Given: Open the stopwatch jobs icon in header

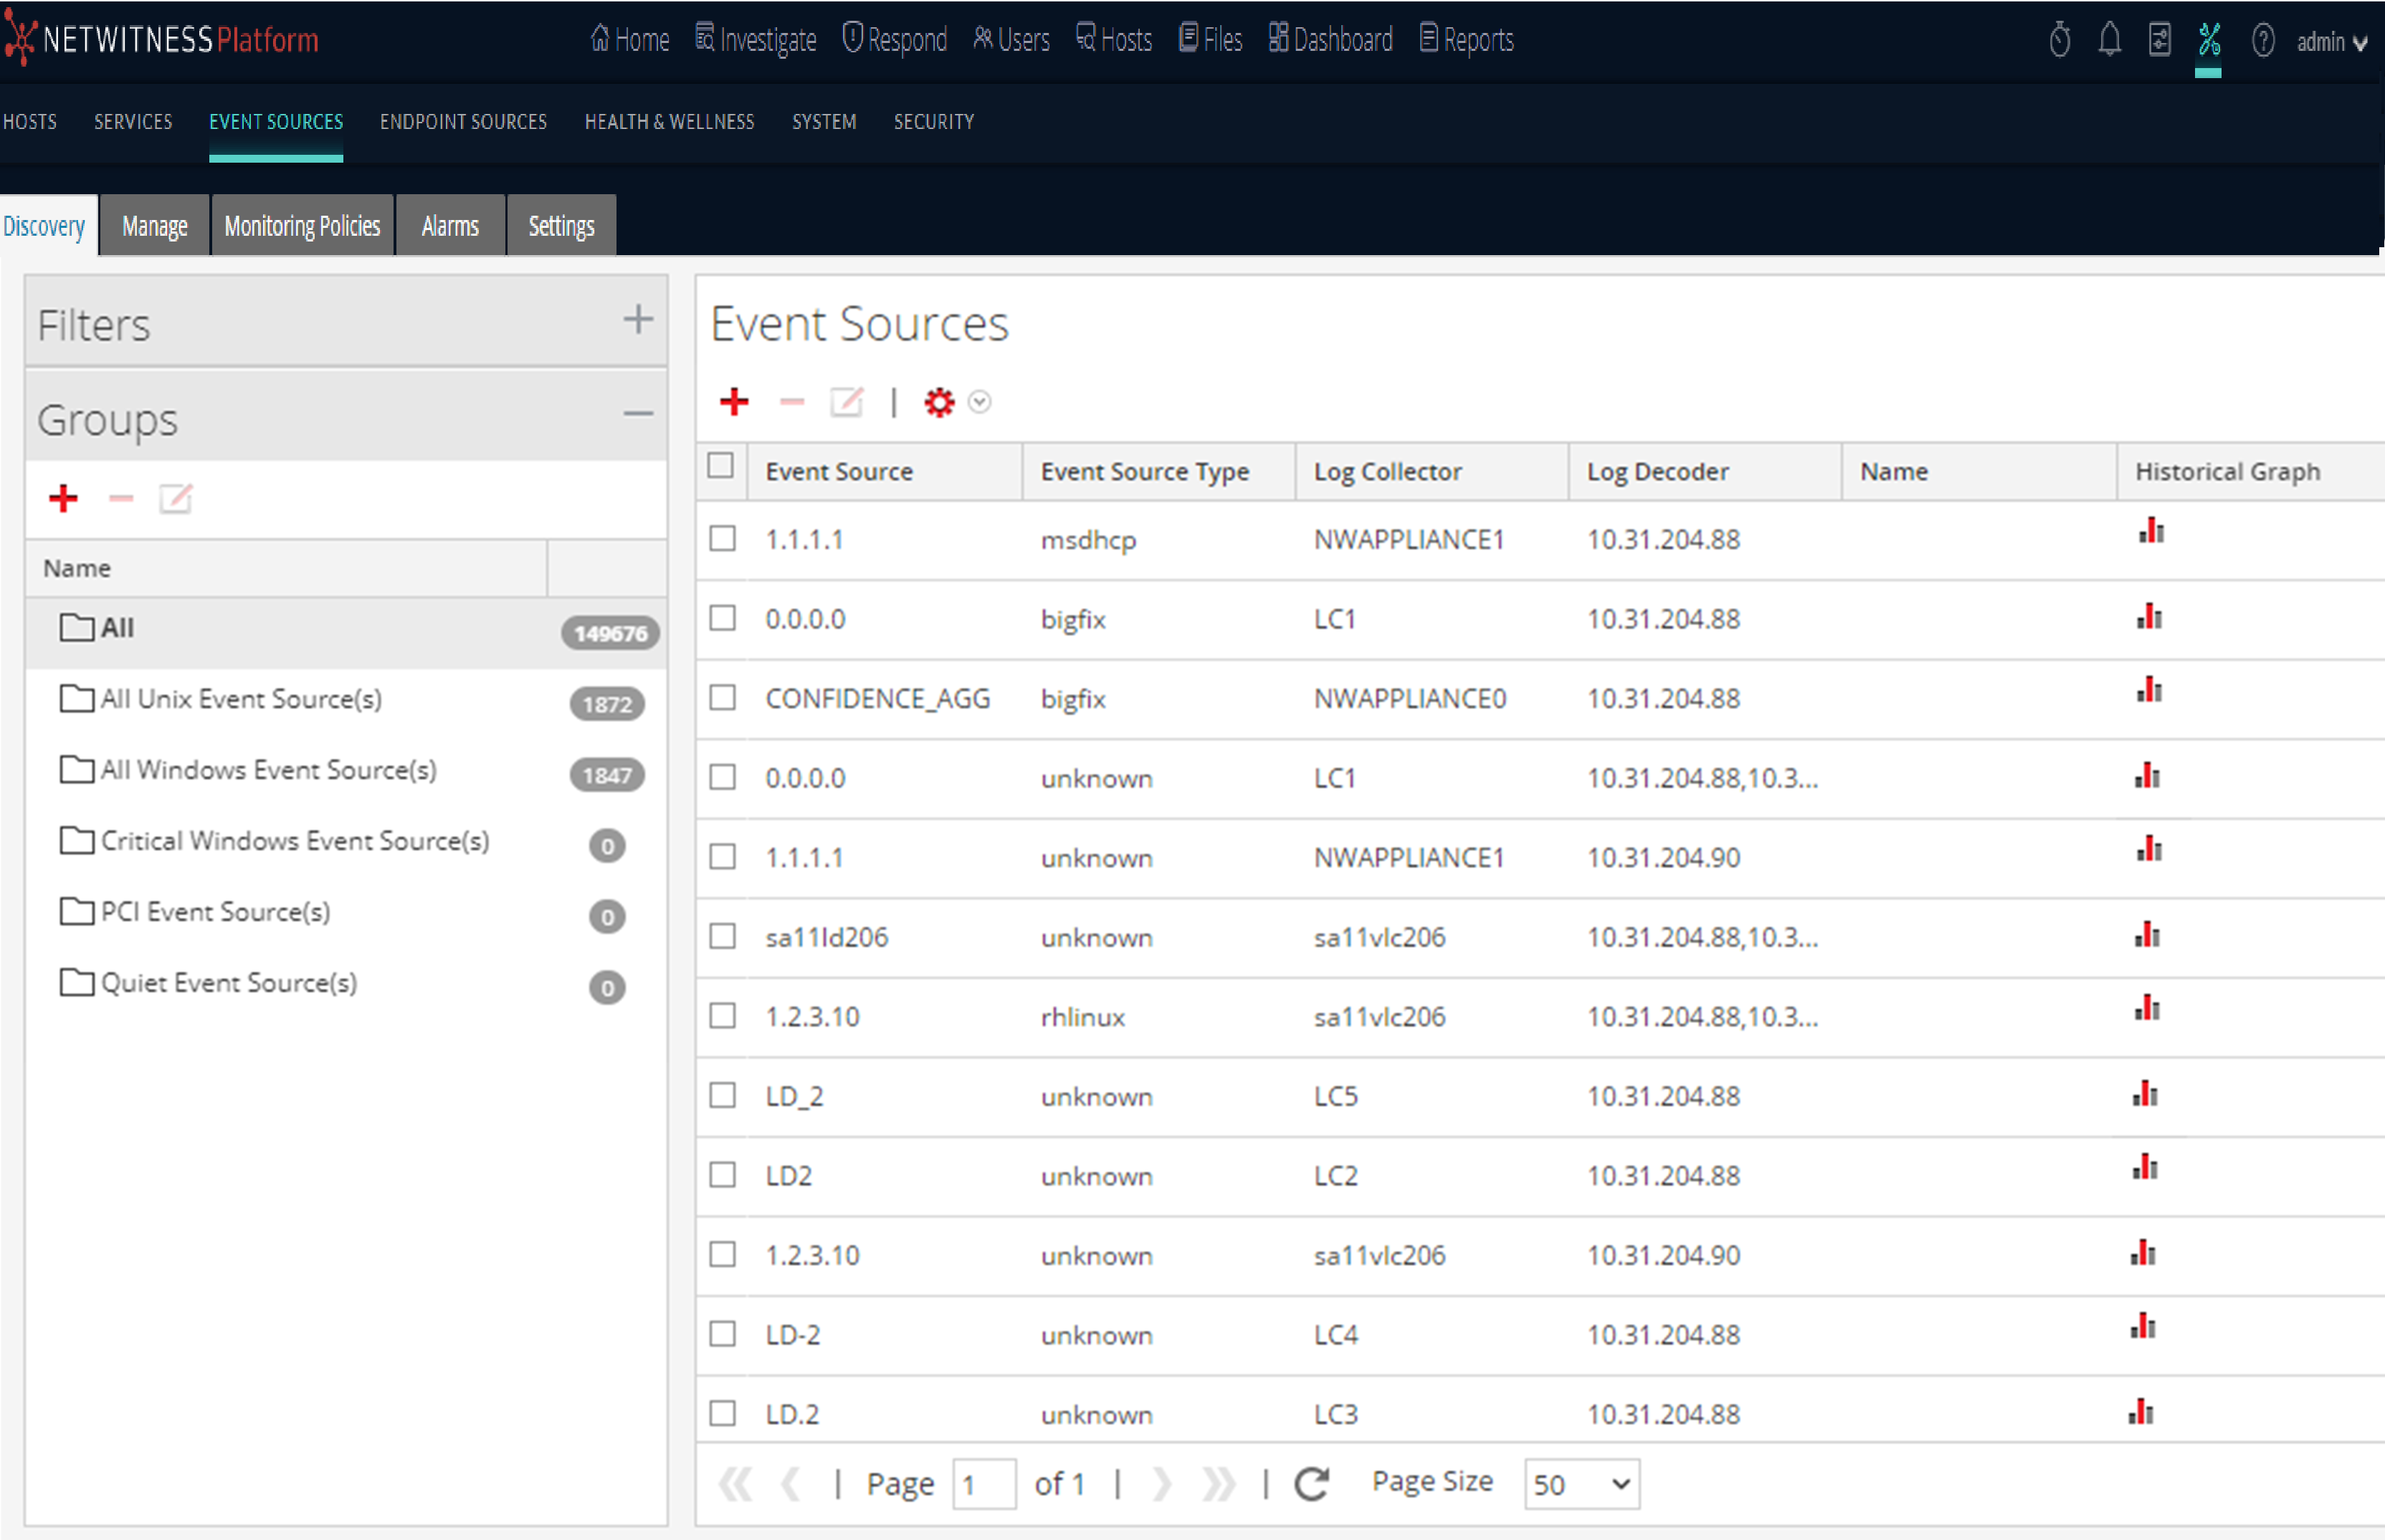Looking at the screenshot, I should pyautogui.click(x=2059, y=40).
